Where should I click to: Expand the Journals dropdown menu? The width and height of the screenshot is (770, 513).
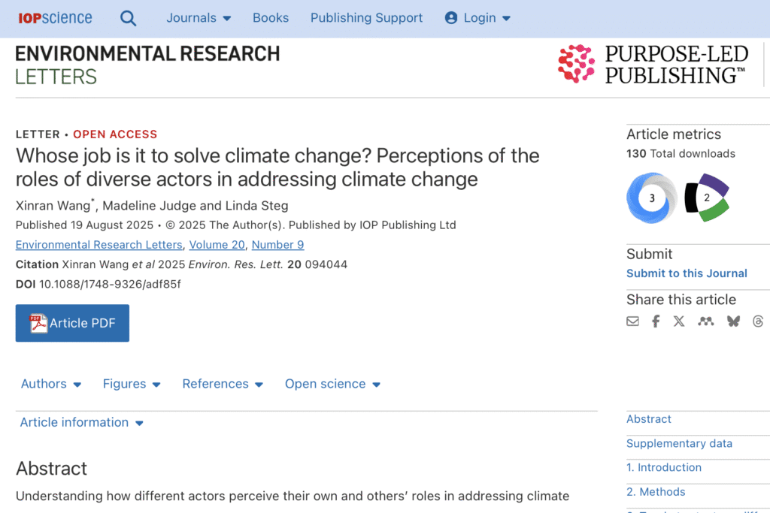tap(199, 18)
